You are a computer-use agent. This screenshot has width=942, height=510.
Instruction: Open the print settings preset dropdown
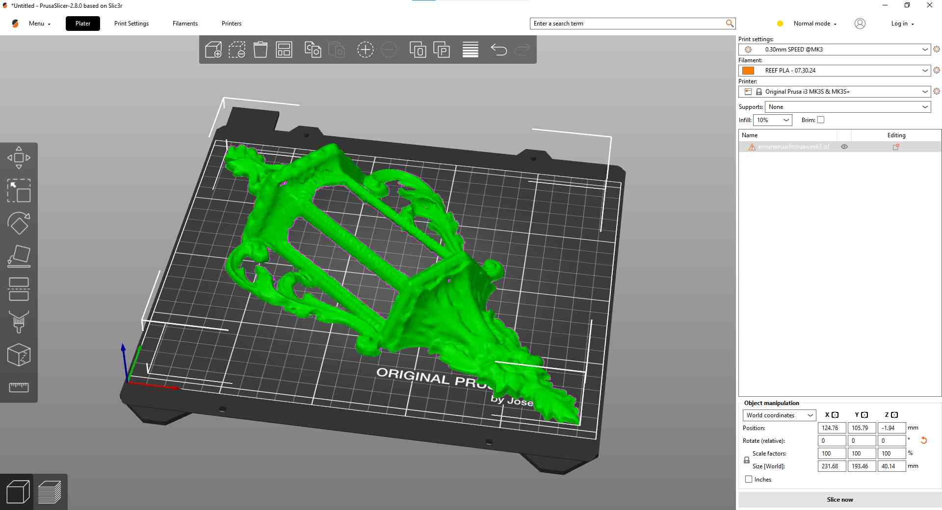coord(834,49)
